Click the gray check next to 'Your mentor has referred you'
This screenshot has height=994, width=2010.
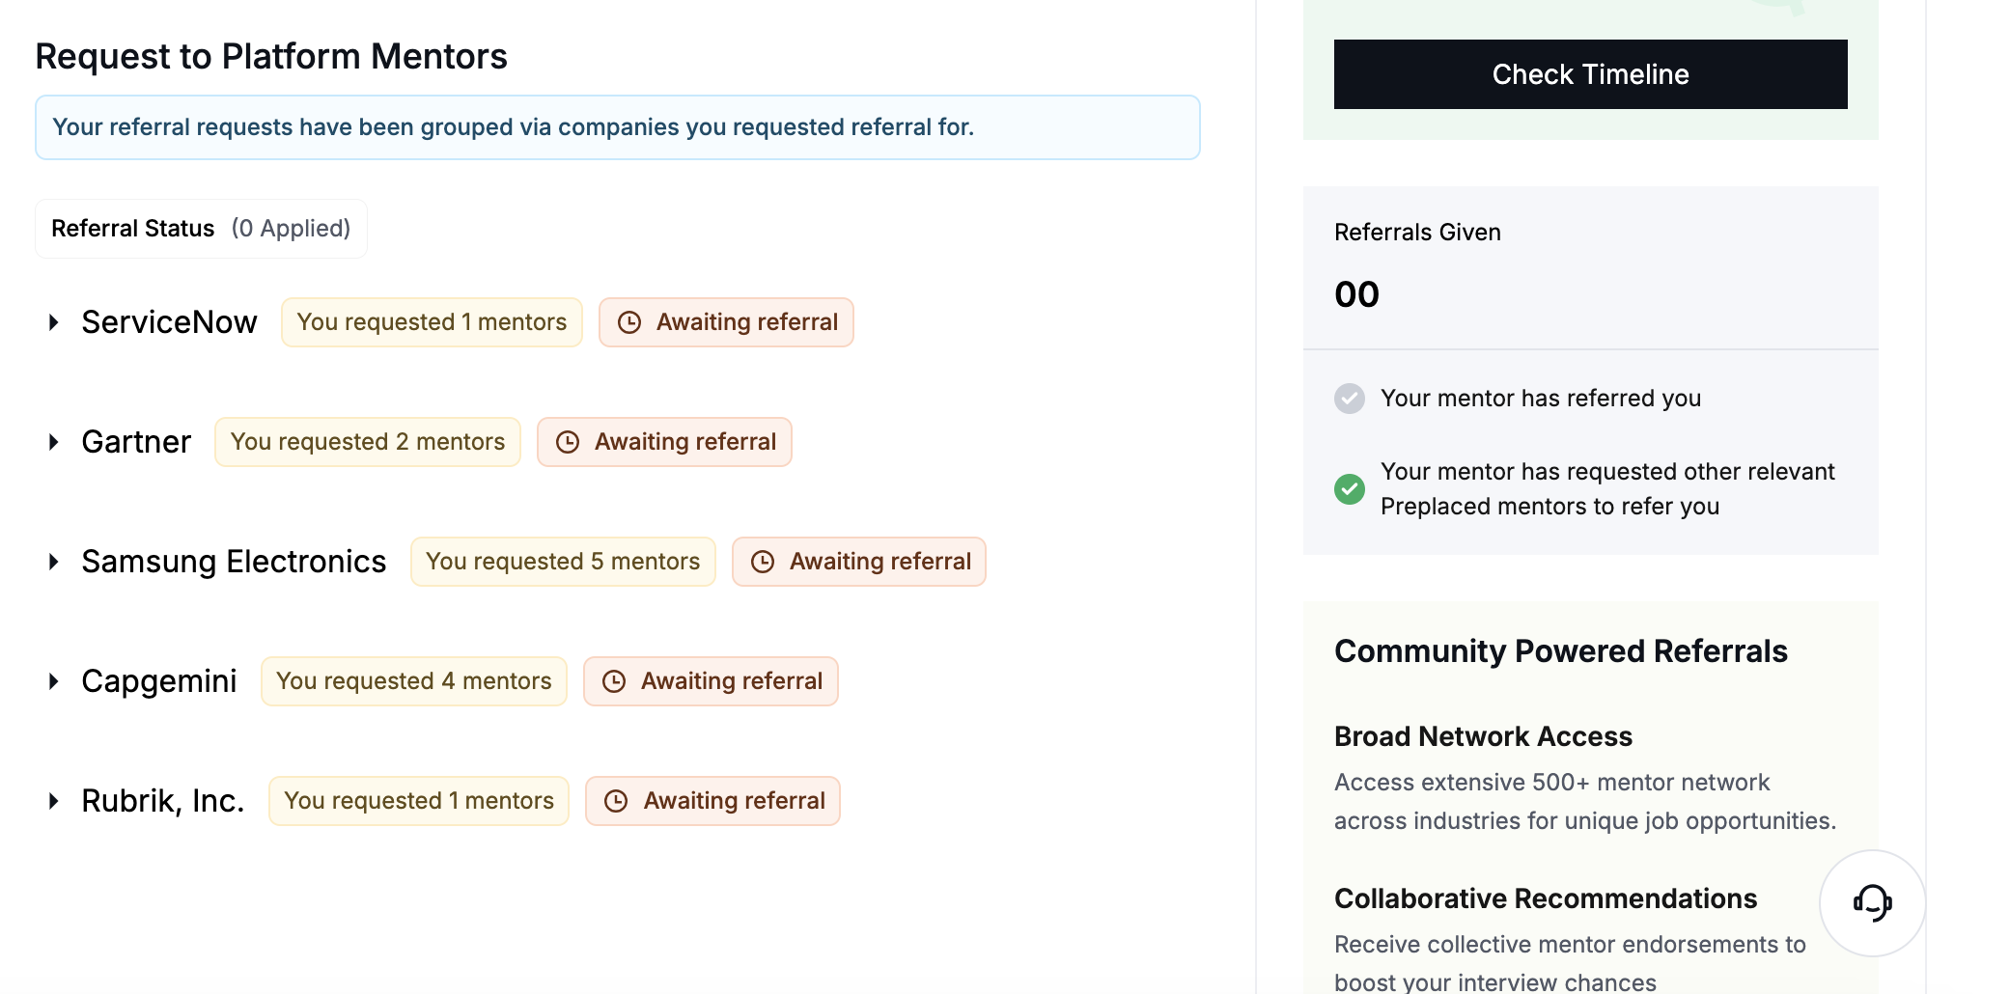click(x=1350, y=399)
